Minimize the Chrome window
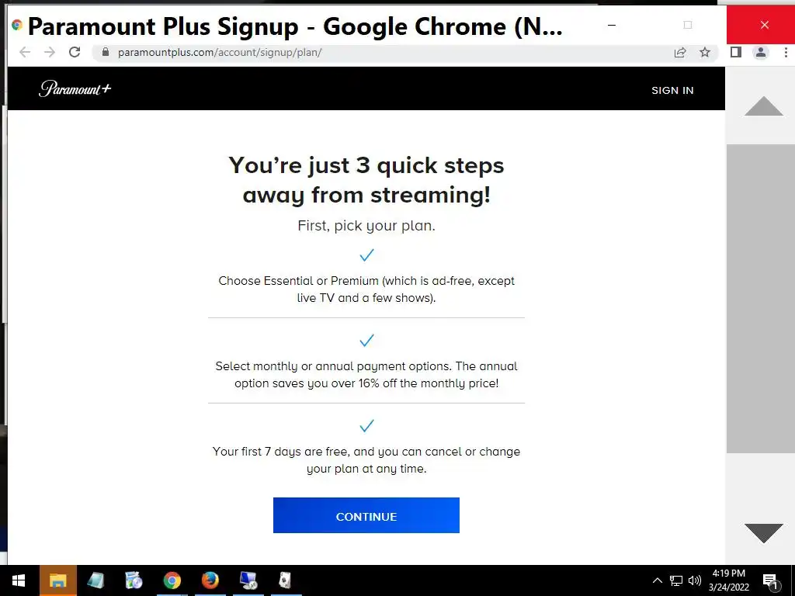Image resolution: width=795 pixels, height=596 pixels. click(612, 25)
